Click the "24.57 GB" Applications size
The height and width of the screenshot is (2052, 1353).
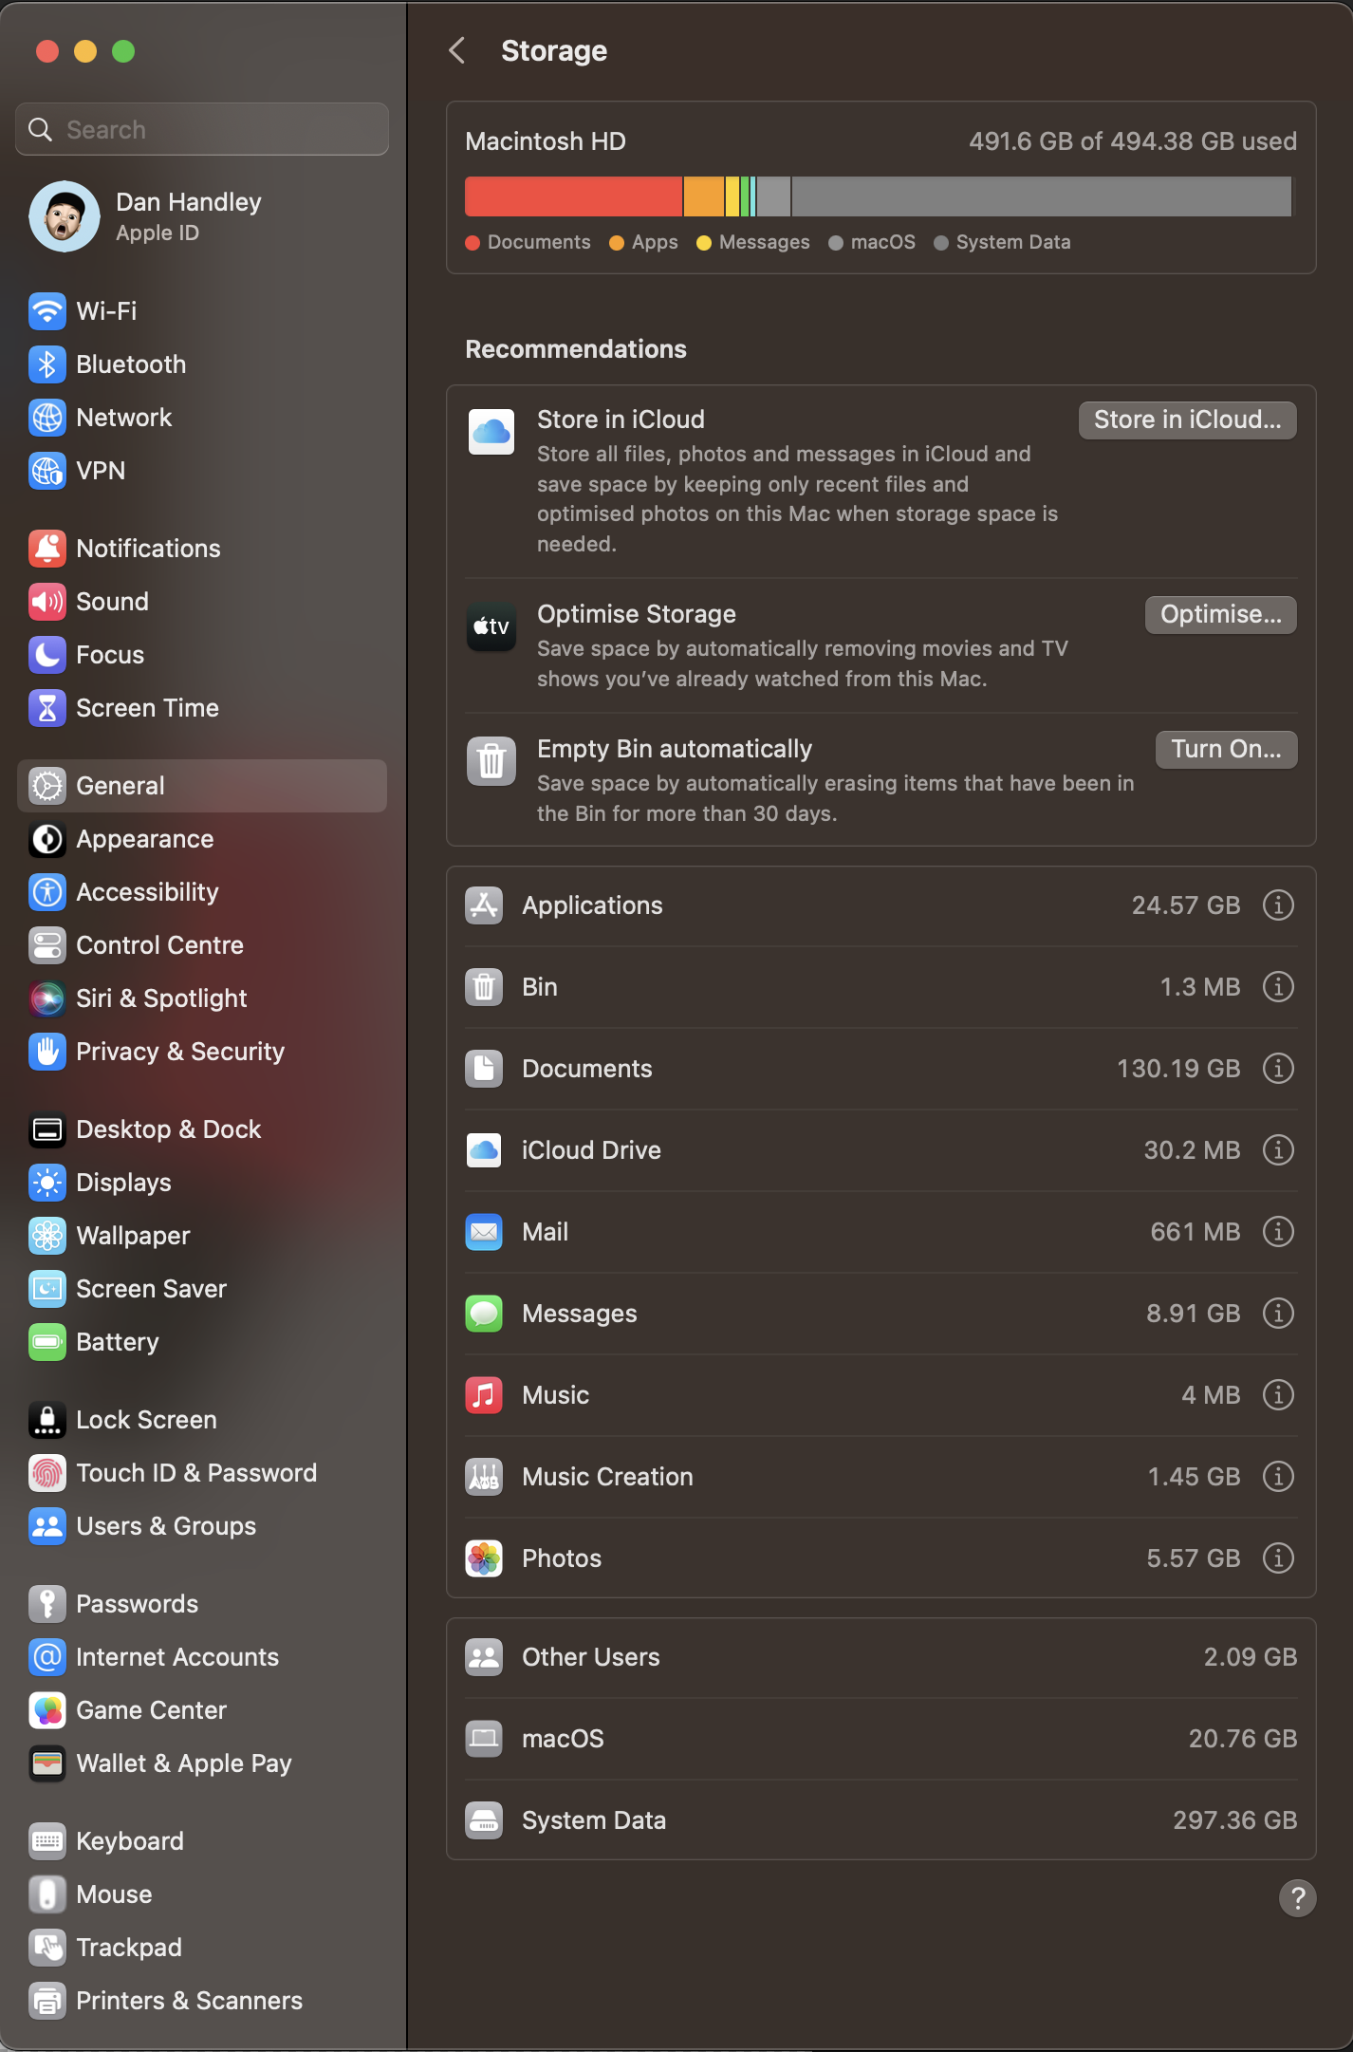(x=1186, y=905)
